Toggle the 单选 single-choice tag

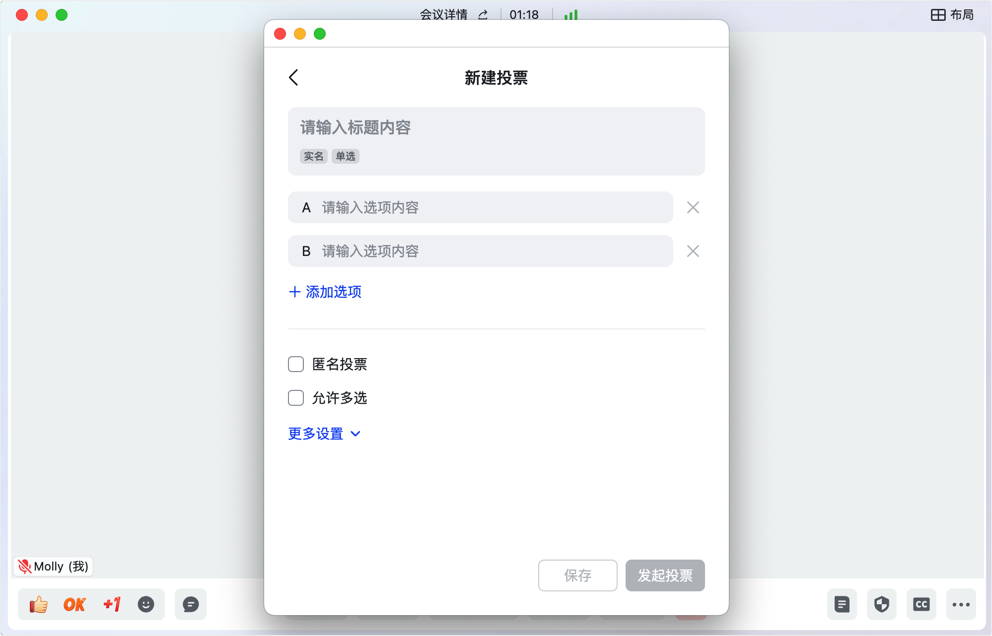[x=345, y=156]
